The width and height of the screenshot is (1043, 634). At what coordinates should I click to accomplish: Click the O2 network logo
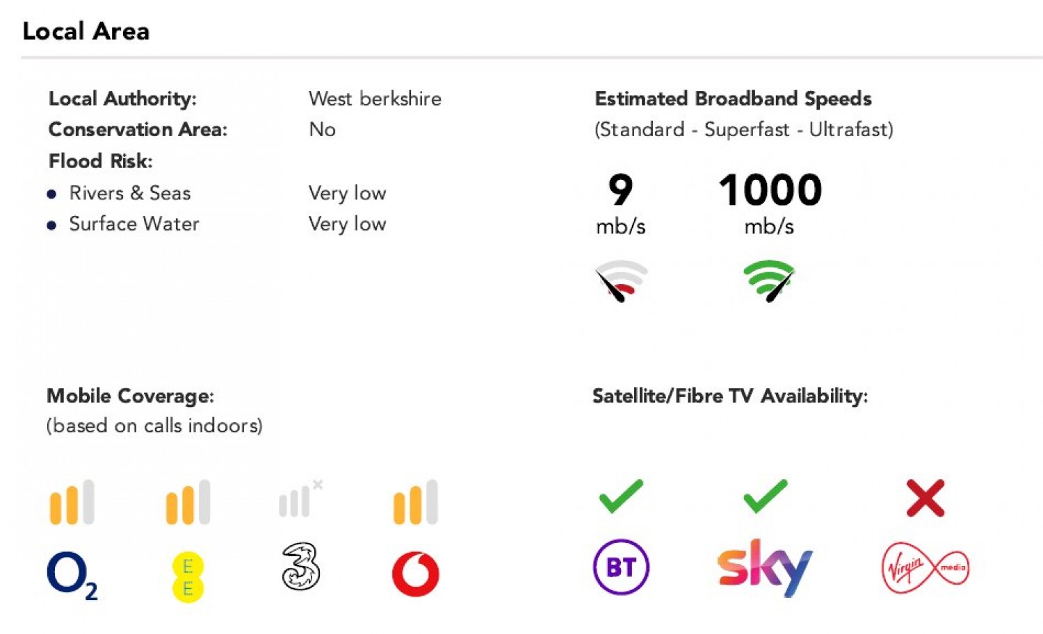click(71, 575)
